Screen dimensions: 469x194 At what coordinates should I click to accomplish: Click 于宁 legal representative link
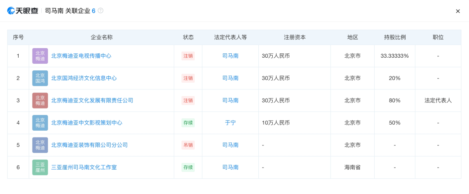pos(230,123)
